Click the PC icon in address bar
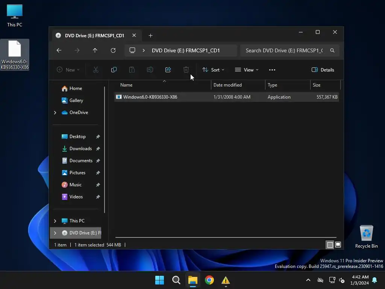385x289 pixels. click(132, 50)
